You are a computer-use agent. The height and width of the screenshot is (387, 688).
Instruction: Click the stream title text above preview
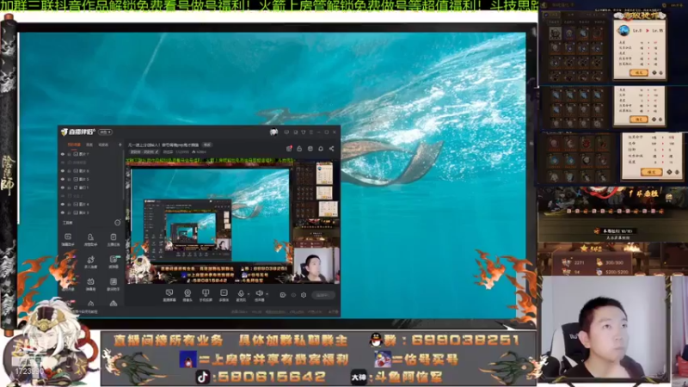[163, 144]
